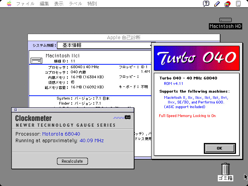Click the Recalculate button in Clockometer
The width and height of the screenshot is (248, 186).
click(72, 161)
